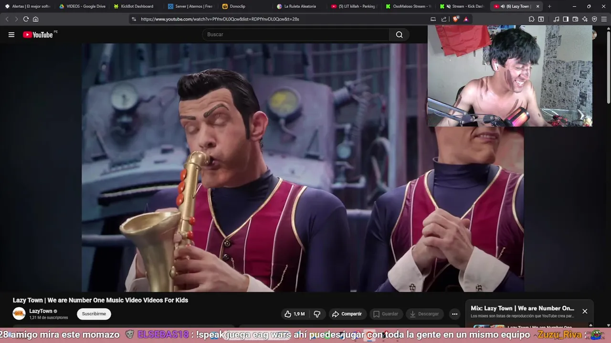Click the share page icon in address bar

(444, 19)
